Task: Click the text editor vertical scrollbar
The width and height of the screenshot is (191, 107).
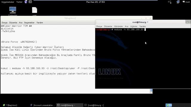Action: (x=151, y=91)
